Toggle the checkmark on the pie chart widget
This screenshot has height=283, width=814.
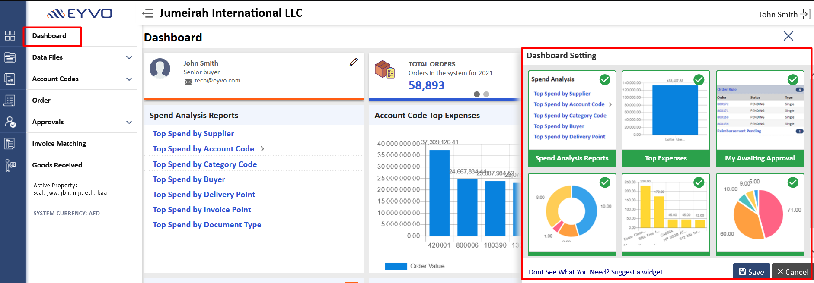tap(793, 182)
